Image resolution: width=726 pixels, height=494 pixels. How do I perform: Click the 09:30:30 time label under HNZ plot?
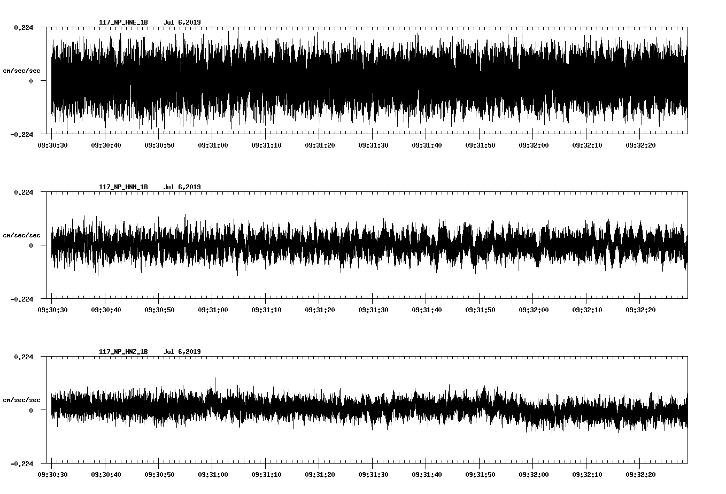pos(52,474)
